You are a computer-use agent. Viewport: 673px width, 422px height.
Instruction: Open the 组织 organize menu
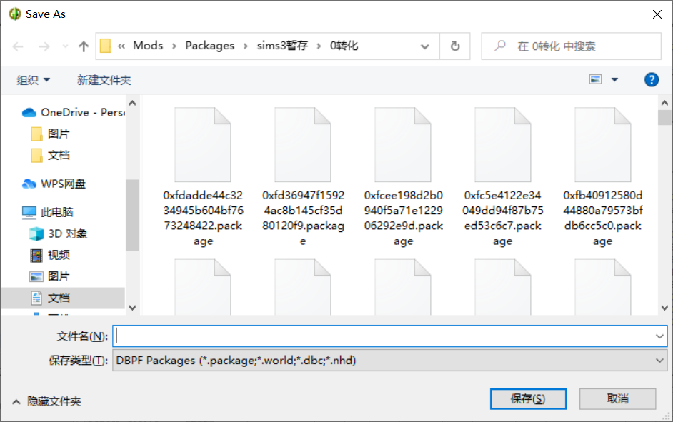point(33,80)
